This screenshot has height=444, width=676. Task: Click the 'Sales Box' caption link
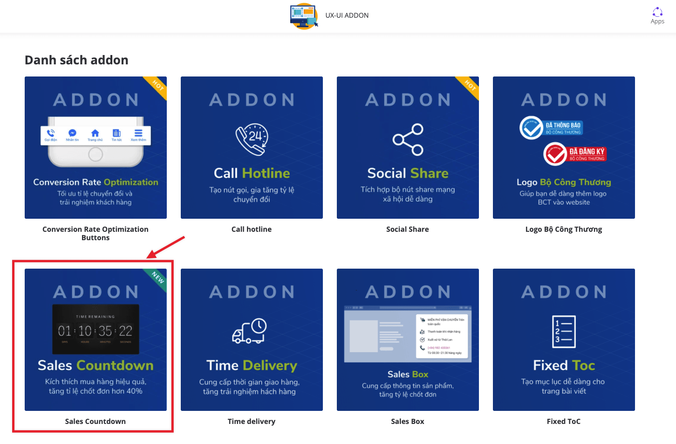[x=408, y=422]
